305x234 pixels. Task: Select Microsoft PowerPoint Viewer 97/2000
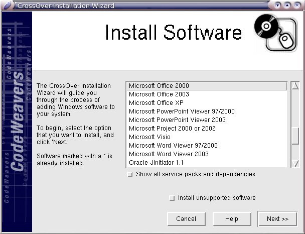click(207, 111)
